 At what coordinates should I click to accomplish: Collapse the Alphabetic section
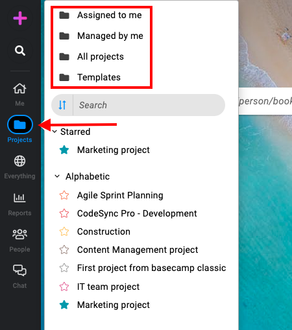point(57,176)
